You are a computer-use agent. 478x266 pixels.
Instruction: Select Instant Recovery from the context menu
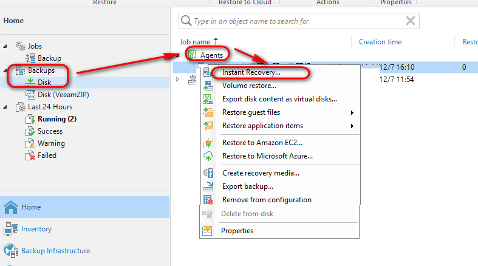point(251,72)
